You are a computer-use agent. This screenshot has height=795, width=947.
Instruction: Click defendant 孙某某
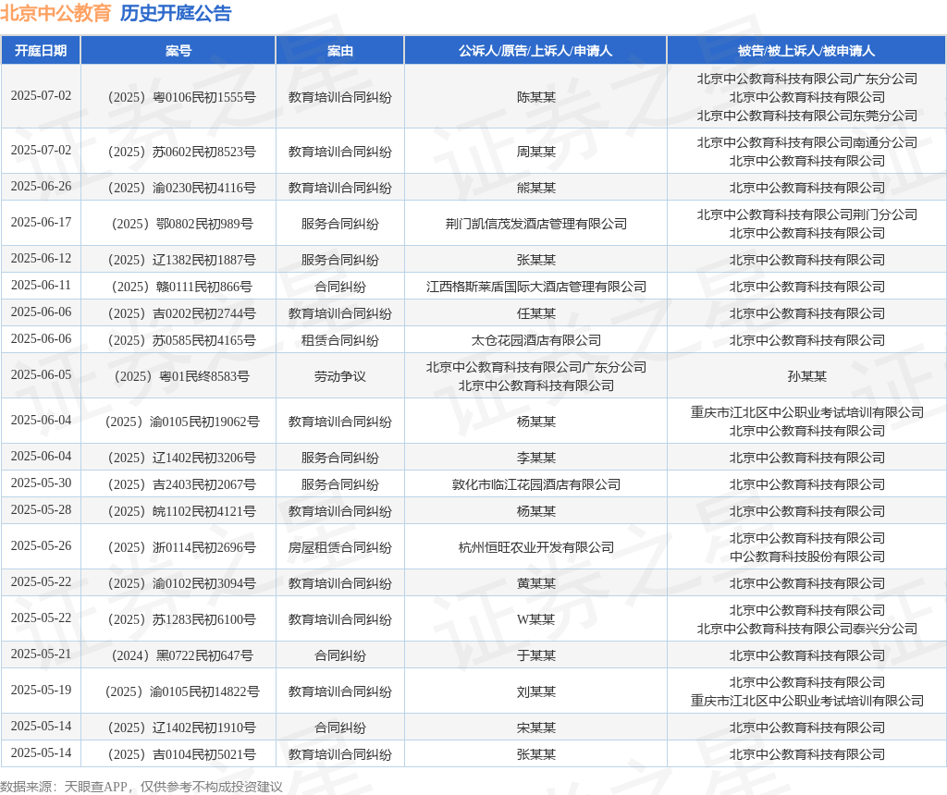[806, 376]
